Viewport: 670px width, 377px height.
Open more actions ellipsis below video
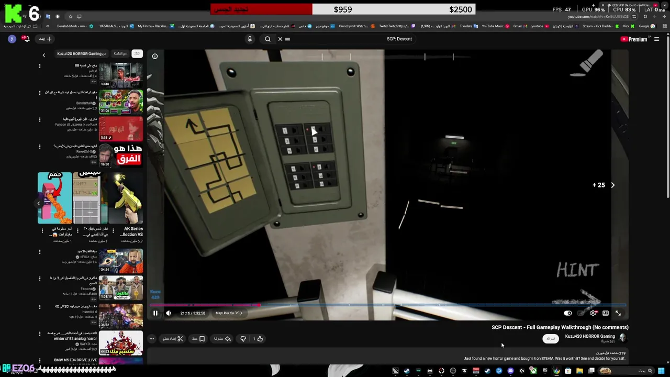tap(152, 339)
